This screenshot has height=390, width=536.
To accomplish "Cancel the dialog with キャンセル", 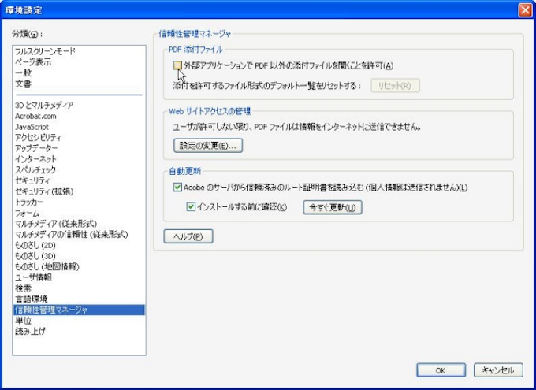I will pyautogui.click(x=498, y=370).
